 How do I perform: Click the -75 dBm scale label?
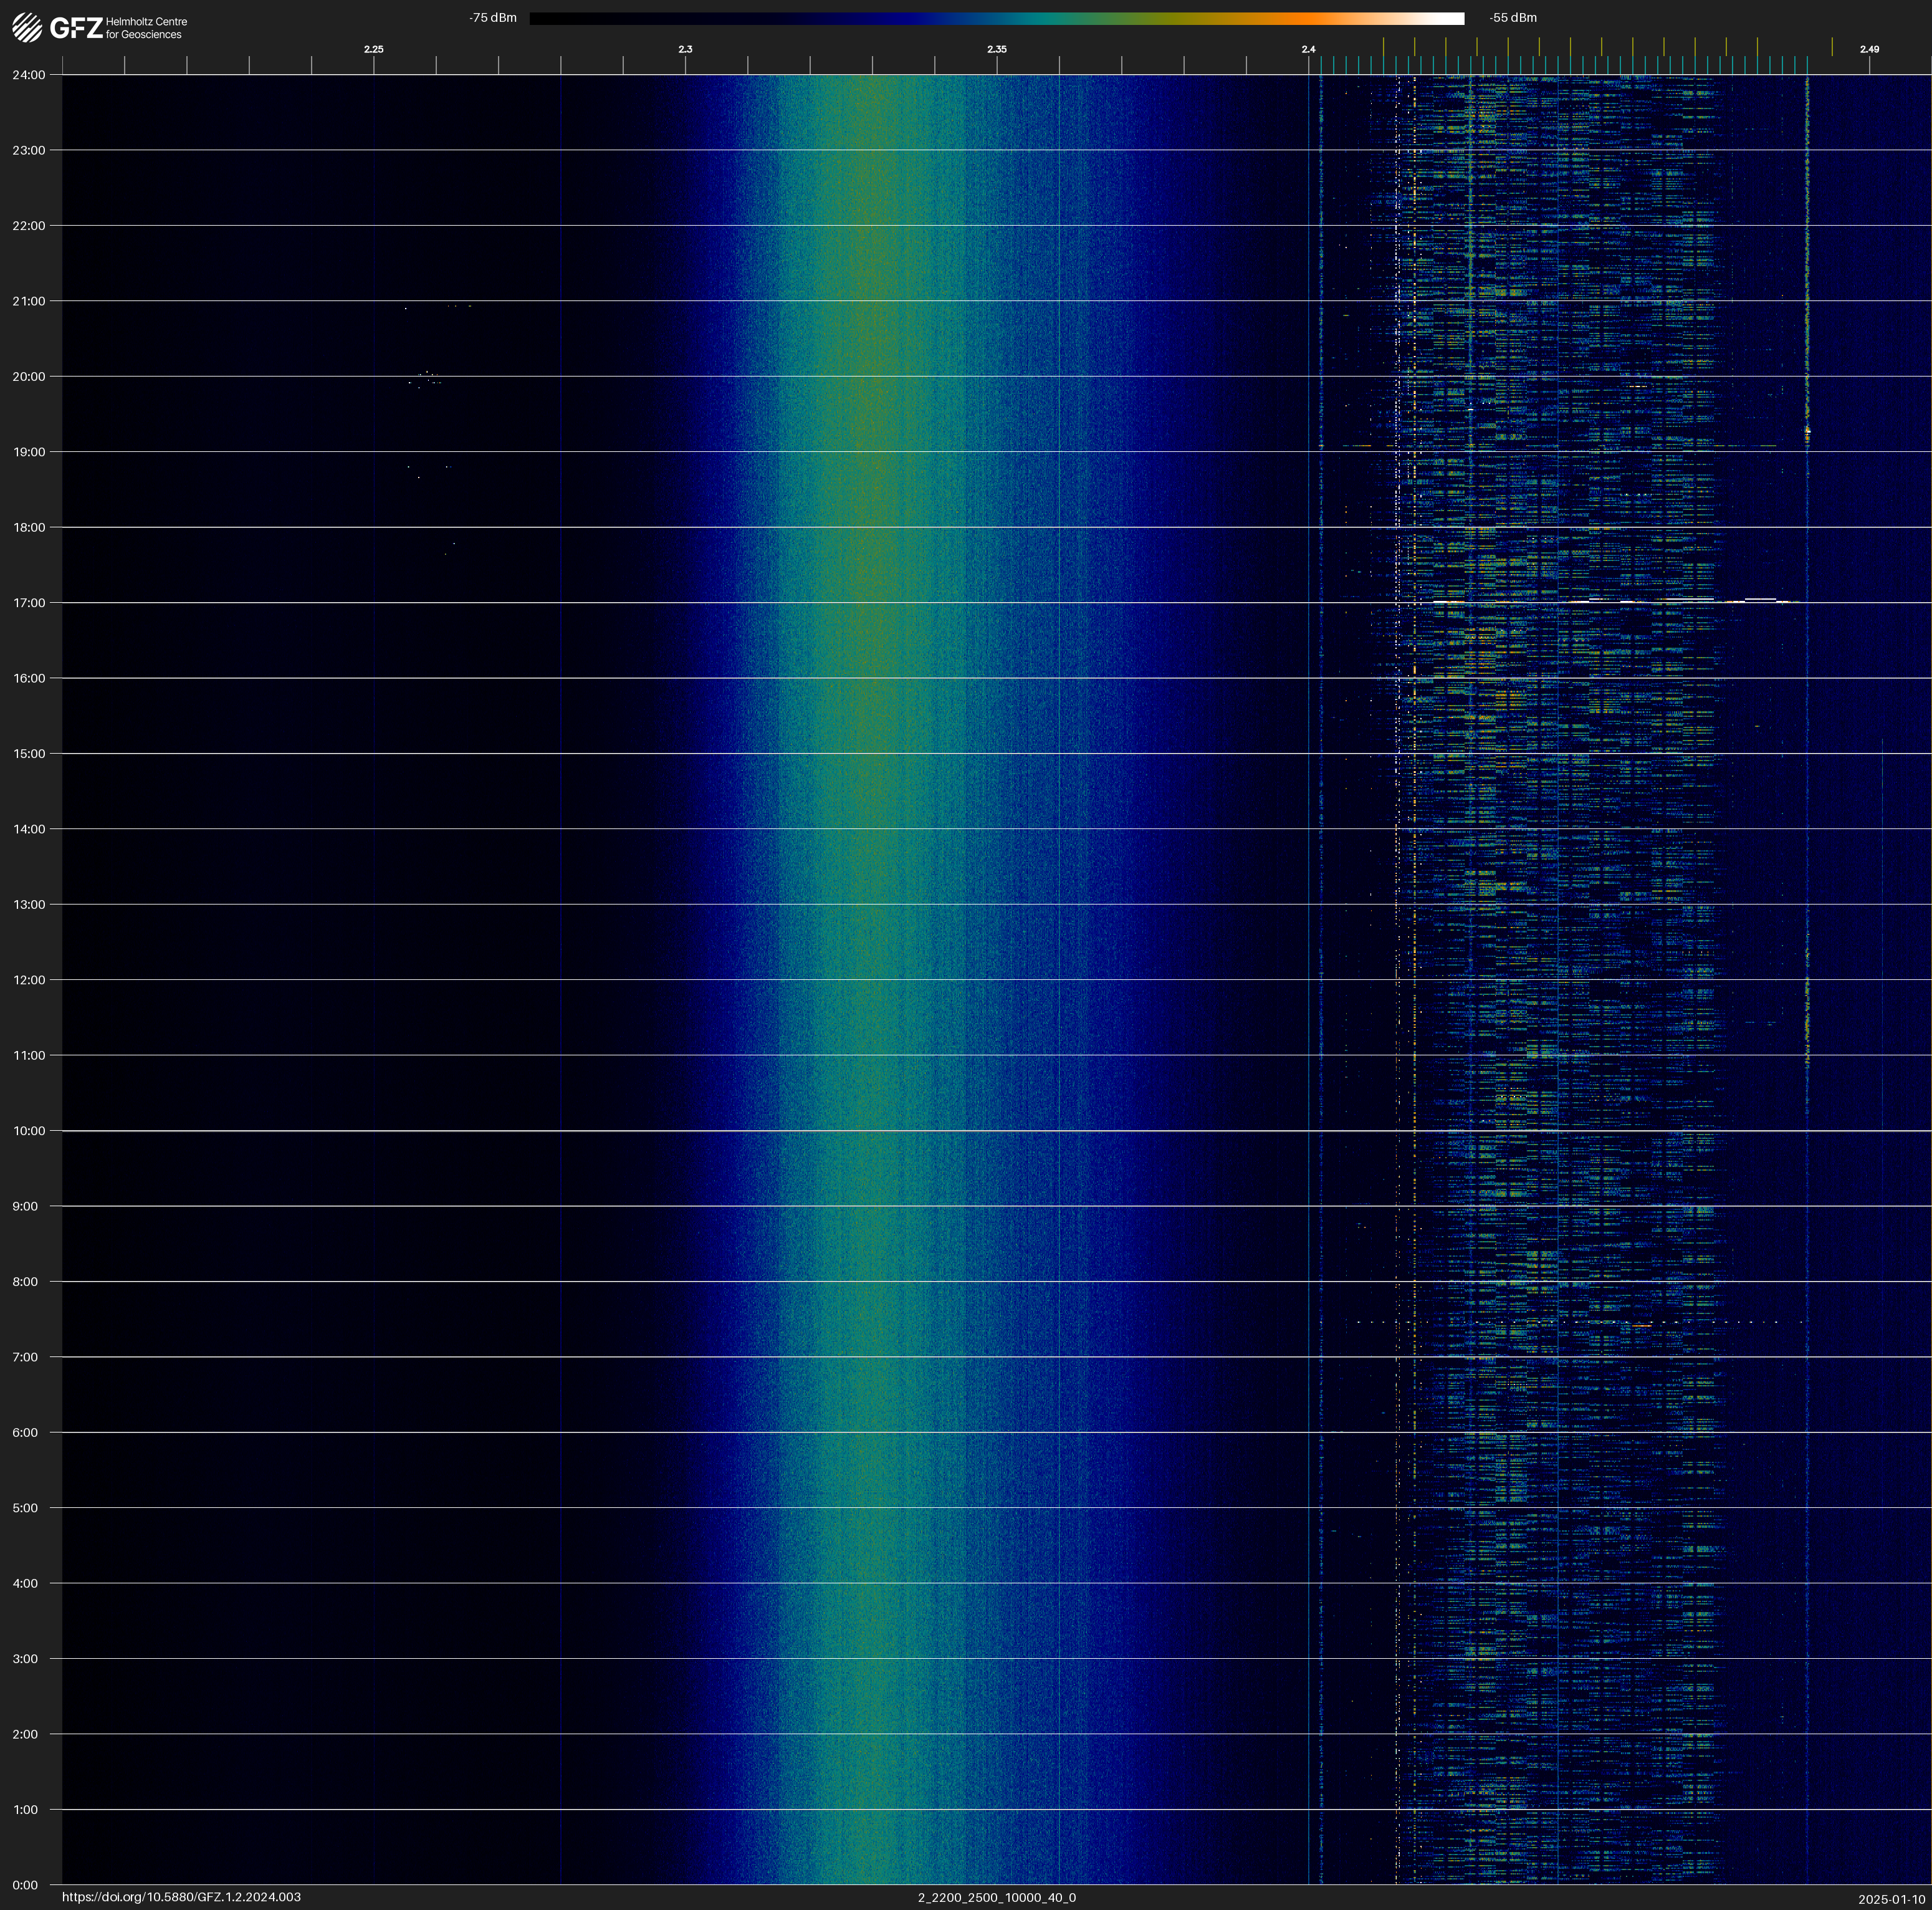(x=493, y=18)
